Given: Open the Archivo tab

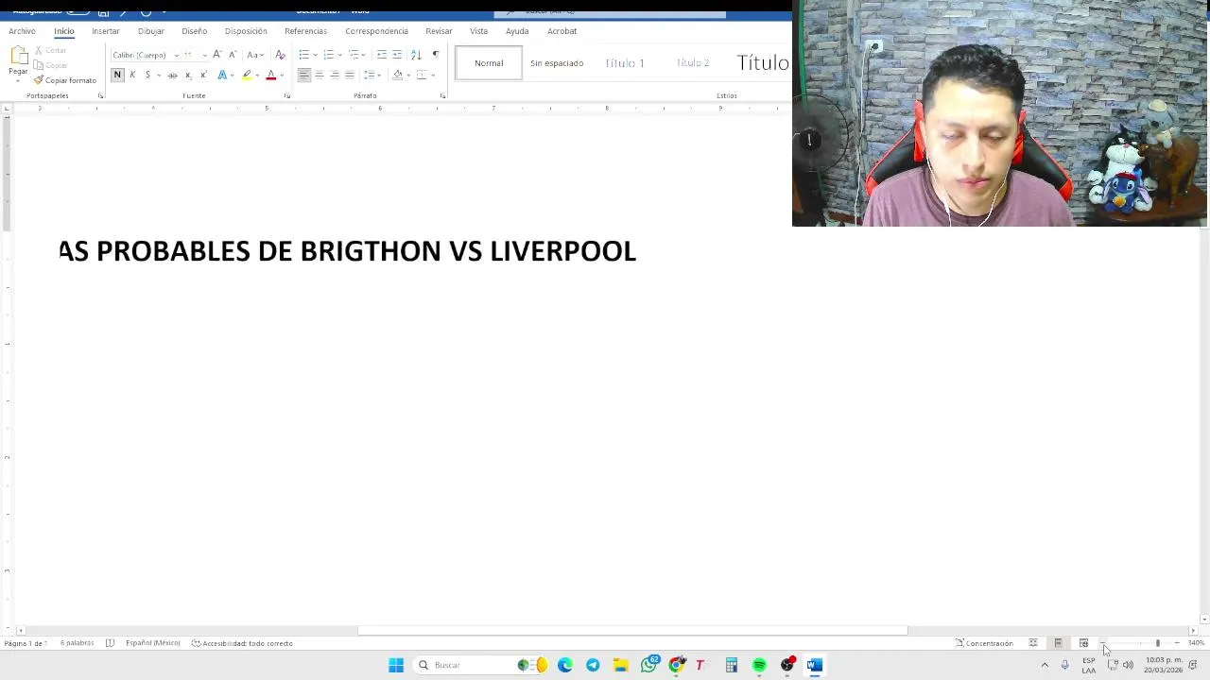Looking at the screenshot, I should 22,31.
